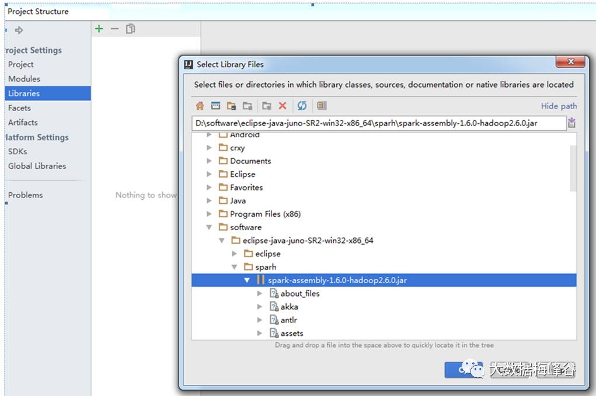The width and height of the screenshot is (596, 396).
Task: Click the akka package icon
Action: tap(274, 307)
